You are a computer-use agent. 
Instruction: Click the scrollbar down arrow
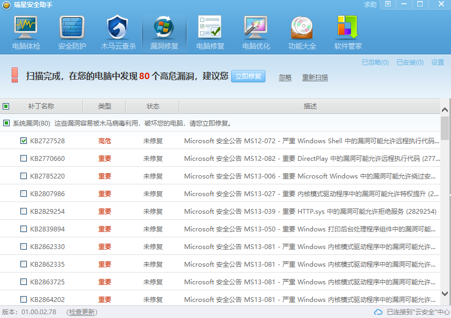tap(445, 293)
